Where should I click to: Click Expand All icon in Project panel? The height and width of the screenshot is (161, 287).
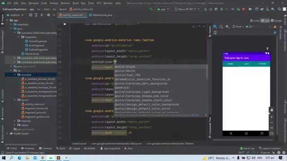[36, 15]
